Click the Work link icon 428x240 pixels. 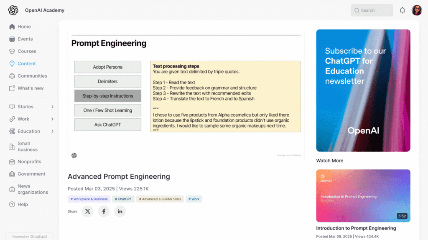pos(12,119)
